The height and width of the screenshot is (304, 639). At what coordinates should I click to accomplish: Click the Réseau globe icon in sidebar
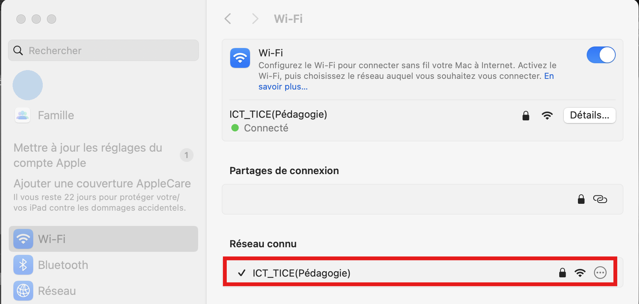(x=23, y=291)
